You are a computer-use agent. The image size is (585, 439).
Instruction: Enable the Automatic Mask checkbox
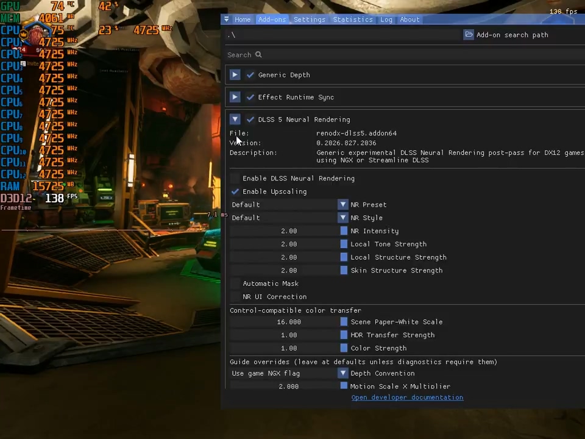point(235,284)
